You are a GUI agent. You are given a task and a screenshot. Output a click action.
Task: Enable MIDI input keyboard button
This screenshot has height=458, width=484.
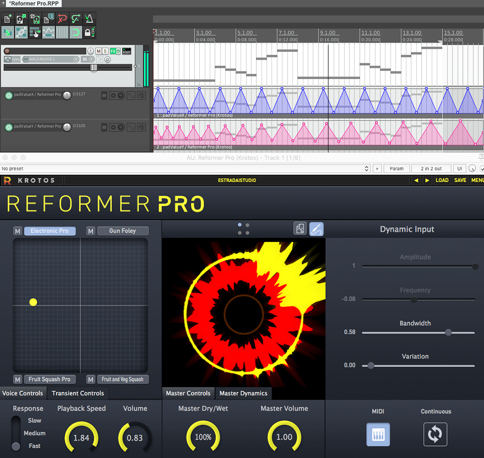pos(378,434)
